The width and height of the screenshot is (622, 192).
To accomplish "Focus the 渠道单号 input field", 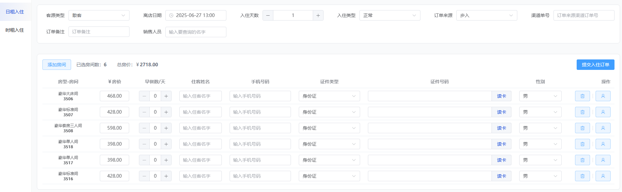I will [584, 15].
